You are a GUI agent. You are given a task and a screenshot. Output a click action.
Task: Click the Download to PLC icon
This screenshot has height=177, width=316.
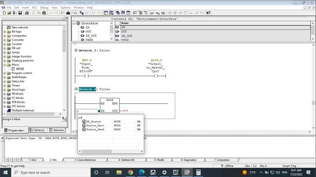pyautogui.click(x=68, y=13)
